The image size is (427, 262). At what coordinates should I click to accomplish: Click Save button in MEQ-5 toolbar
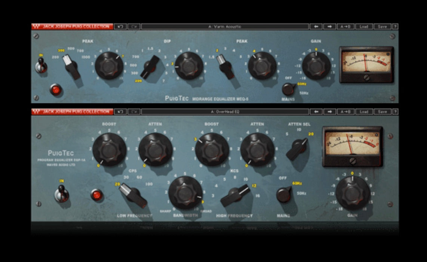(x=382, y=27)
